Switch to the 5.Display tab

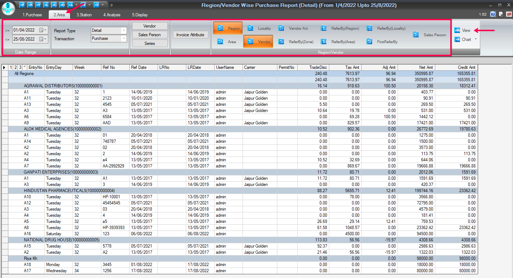pyautogui.click(x=140, y=15)
